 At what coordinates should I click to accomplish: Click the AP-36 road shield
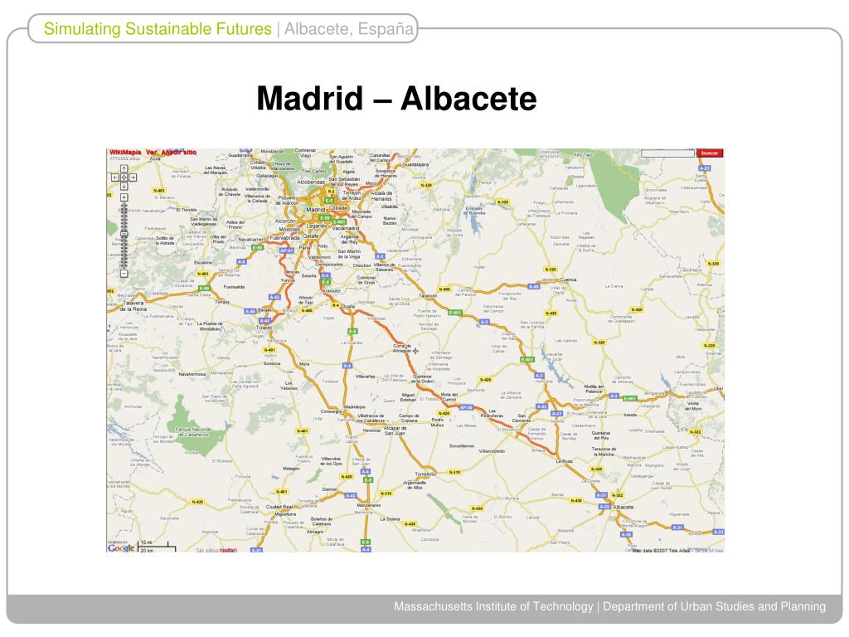click(x=466, y=407)
